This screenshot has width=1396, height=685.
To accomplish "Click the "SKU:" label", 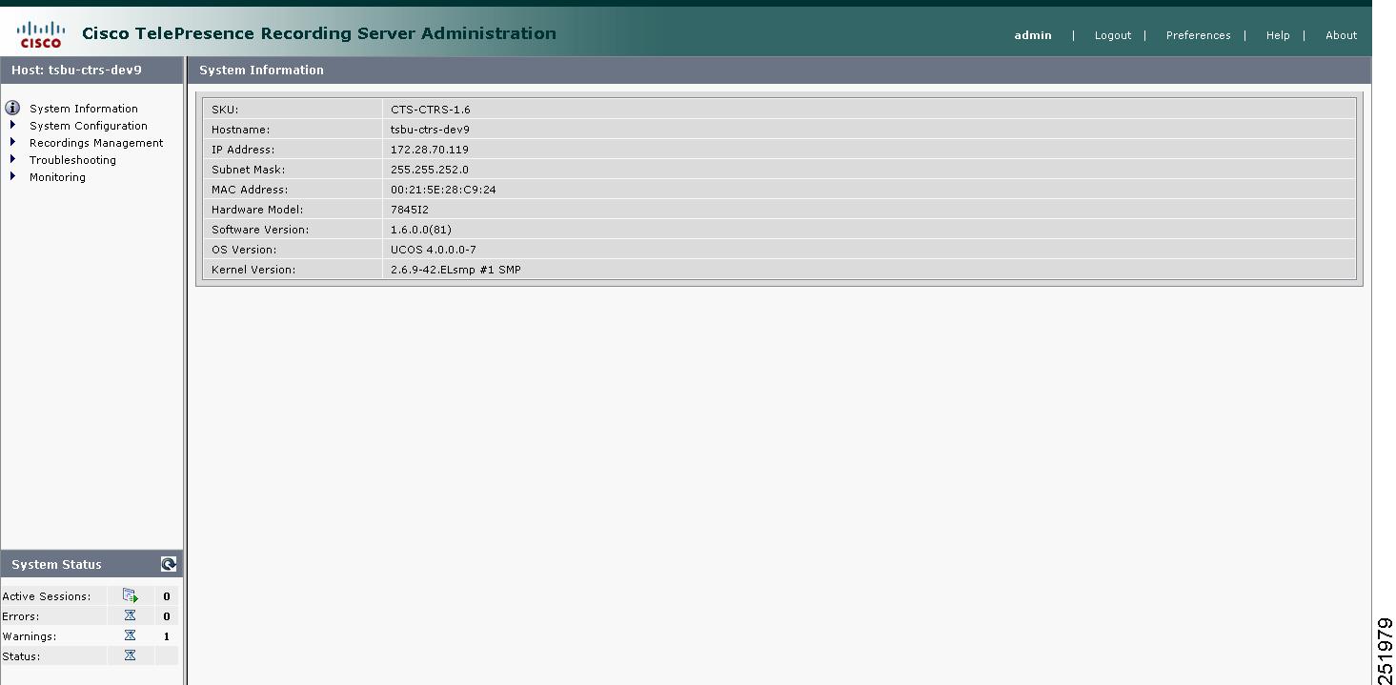I will tap(225, 110).
